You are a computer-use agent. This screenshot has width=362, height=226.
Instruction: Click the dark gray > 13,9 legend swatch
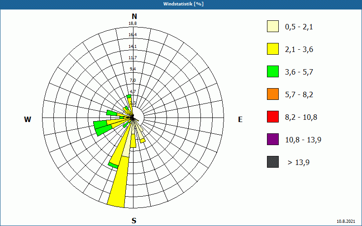pyautogui.click(x=273, y=162)
